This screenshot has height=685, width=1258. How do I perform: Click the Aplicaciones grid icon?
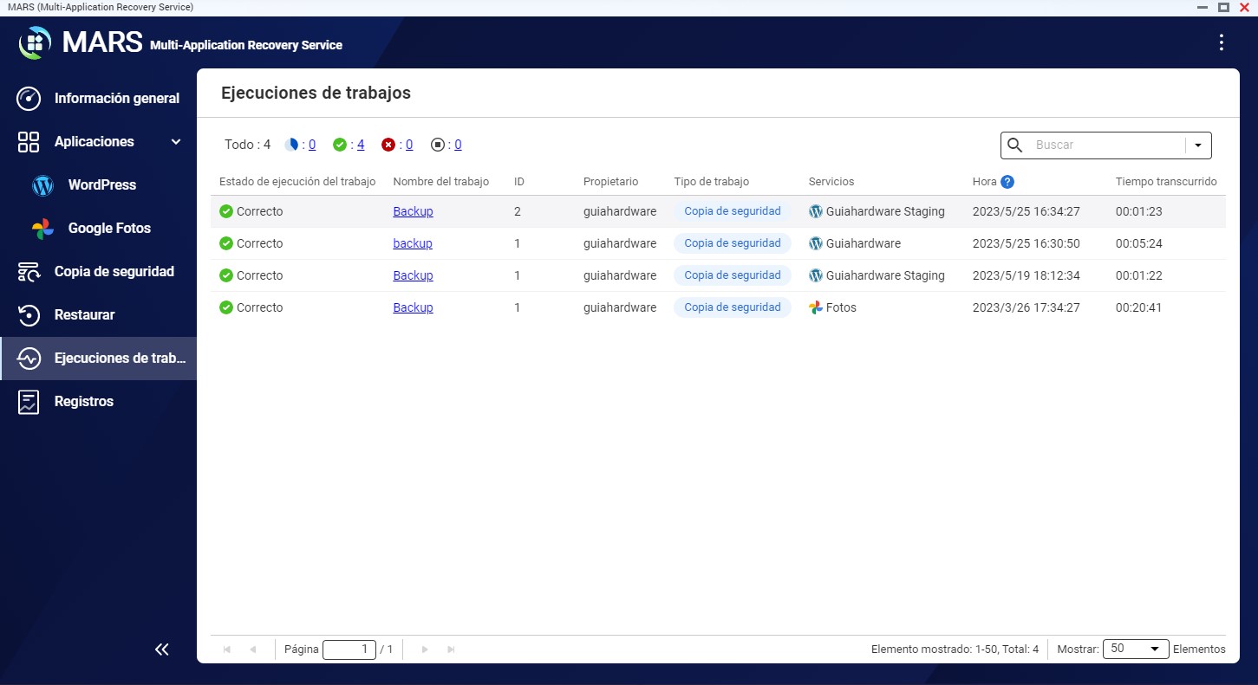(29, 142)
